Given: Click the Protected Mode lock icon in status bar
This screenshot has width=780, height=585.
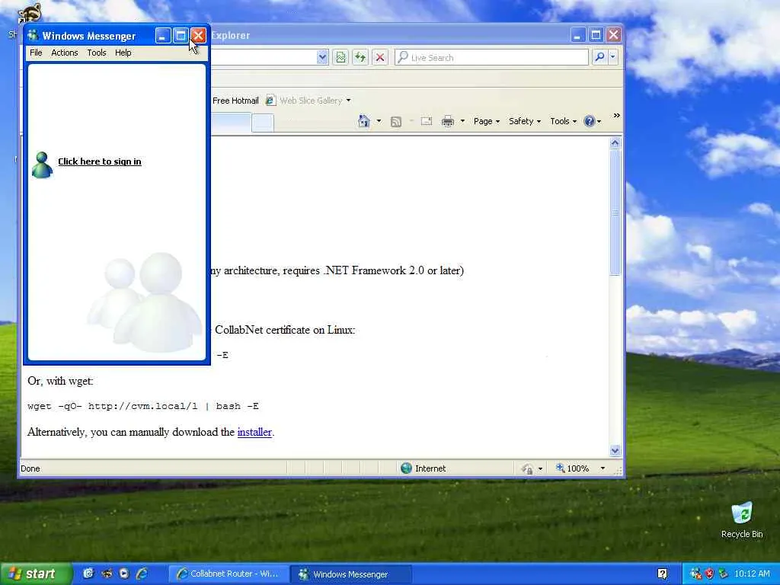Looking at the screenshot, I should 527,468.
